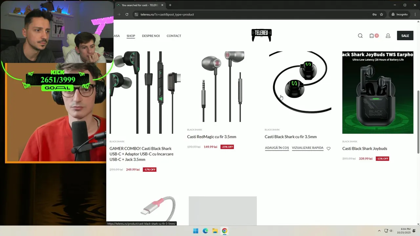420x236 pixels.
Task: Open the taskbar clock showing 6:04 PM
Action: coord(404,231)
